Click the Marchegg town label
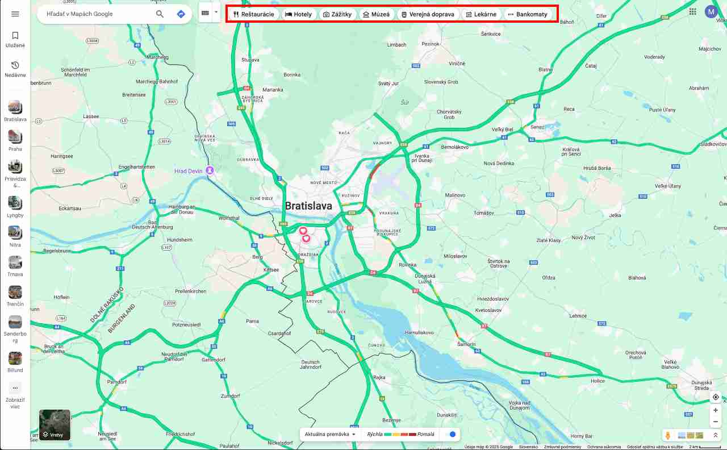Image resolution: width=727 pixels, height=450 pixels. tap(158, 57)
